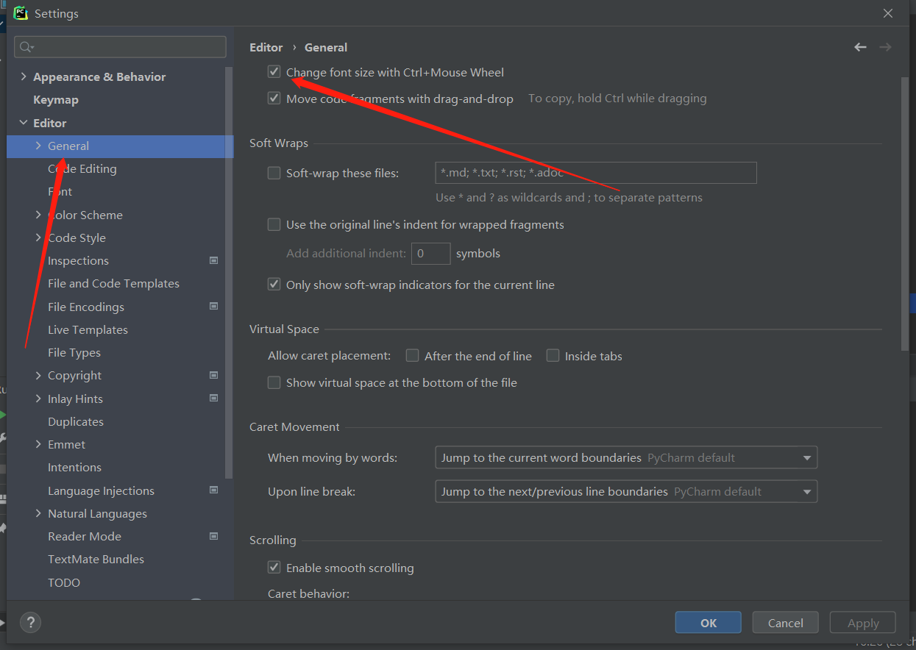Toggle Enable smooth scrolling checkbox

(x=274, y=568)
